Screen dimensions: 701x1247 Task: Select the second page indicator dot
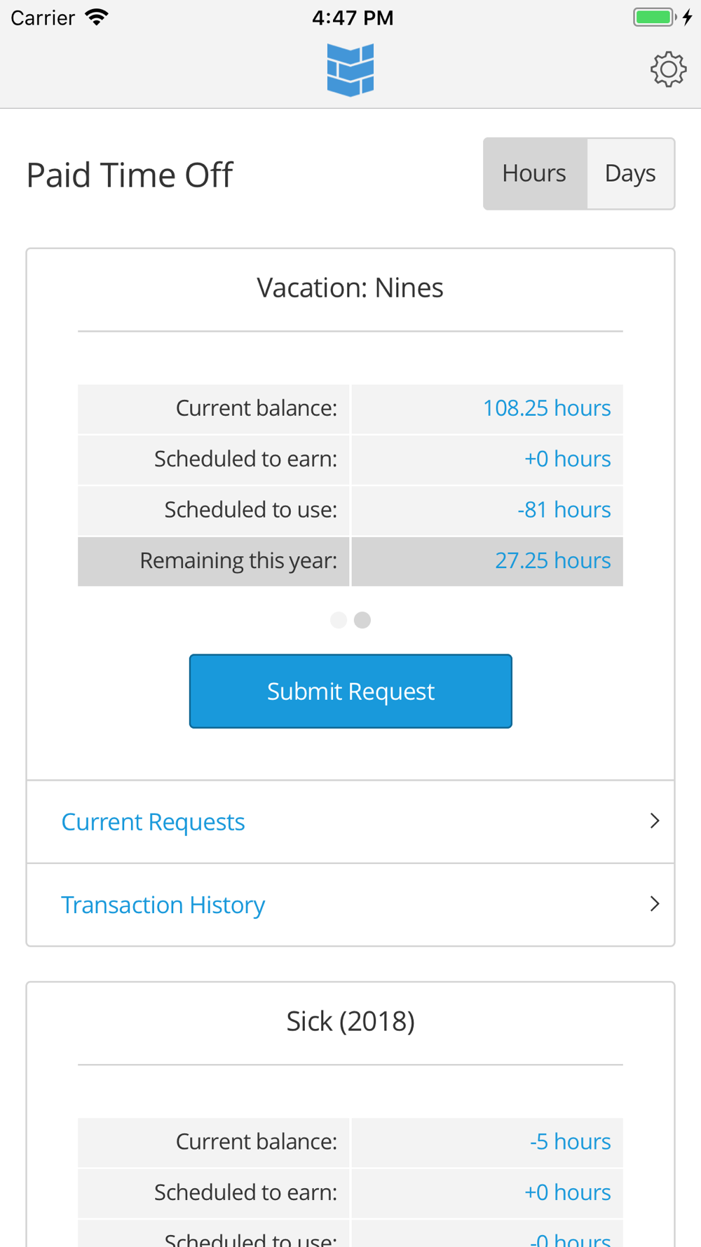pos(362,620)
